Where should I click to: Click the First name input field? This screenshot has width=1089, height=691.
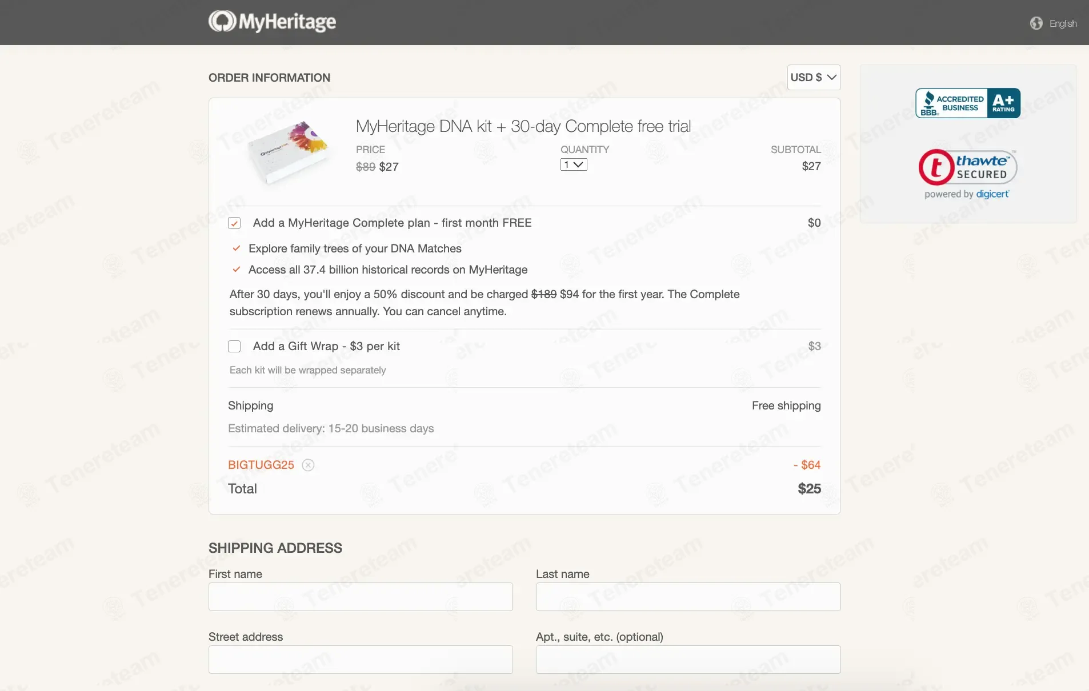[361, 597]
